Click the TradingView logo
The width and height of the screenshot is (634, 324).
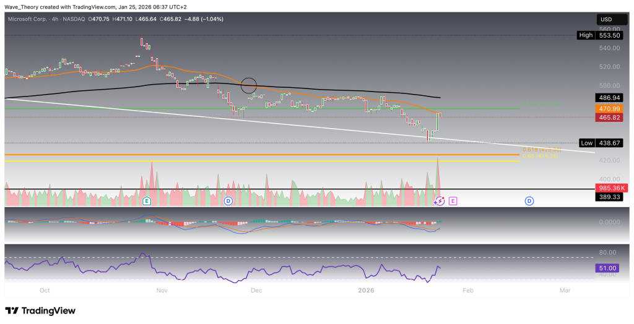[40, 310]
